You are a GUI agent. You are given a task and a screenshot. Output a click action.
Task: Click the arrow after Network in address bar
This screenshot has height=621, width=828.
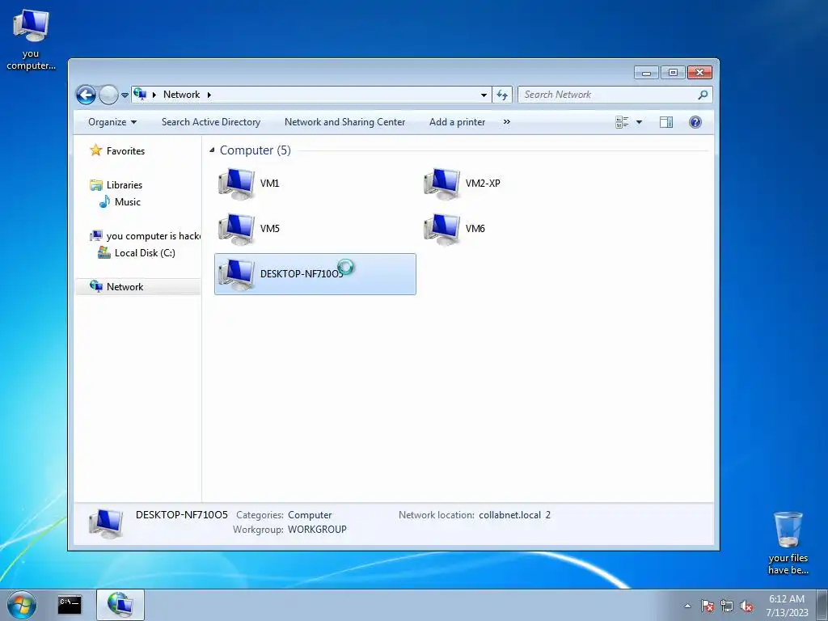pos(209,95)
